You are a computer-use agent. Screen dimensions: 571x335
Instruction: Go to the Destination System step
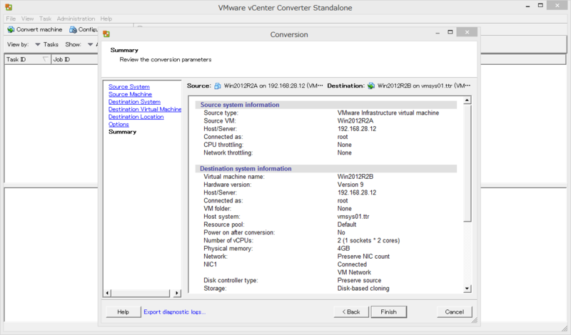pyautogui.click(x=134, y=102)
